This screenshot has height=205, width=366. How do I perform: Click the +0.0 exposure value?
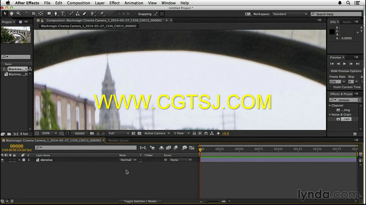tap(226, 133)
